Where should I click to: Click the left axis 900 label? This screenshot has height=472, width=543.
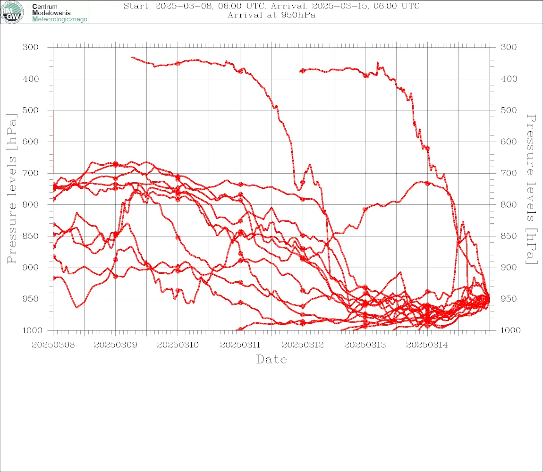pyautogui.click(x=31, y=267)
